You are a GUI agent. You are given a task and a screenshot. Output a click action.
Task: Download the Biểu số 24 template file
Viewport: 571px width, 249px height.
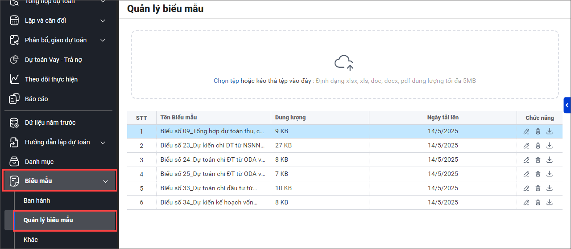pos(550,160)
